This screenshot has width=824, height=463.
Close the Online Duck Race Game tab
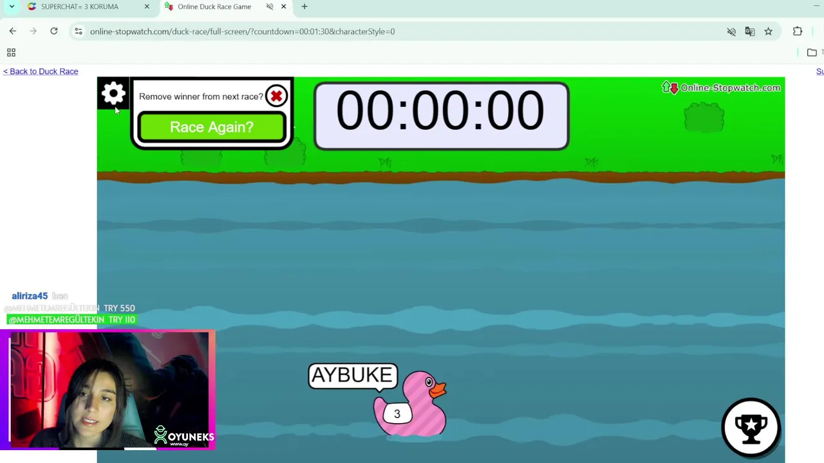point(283,6)
